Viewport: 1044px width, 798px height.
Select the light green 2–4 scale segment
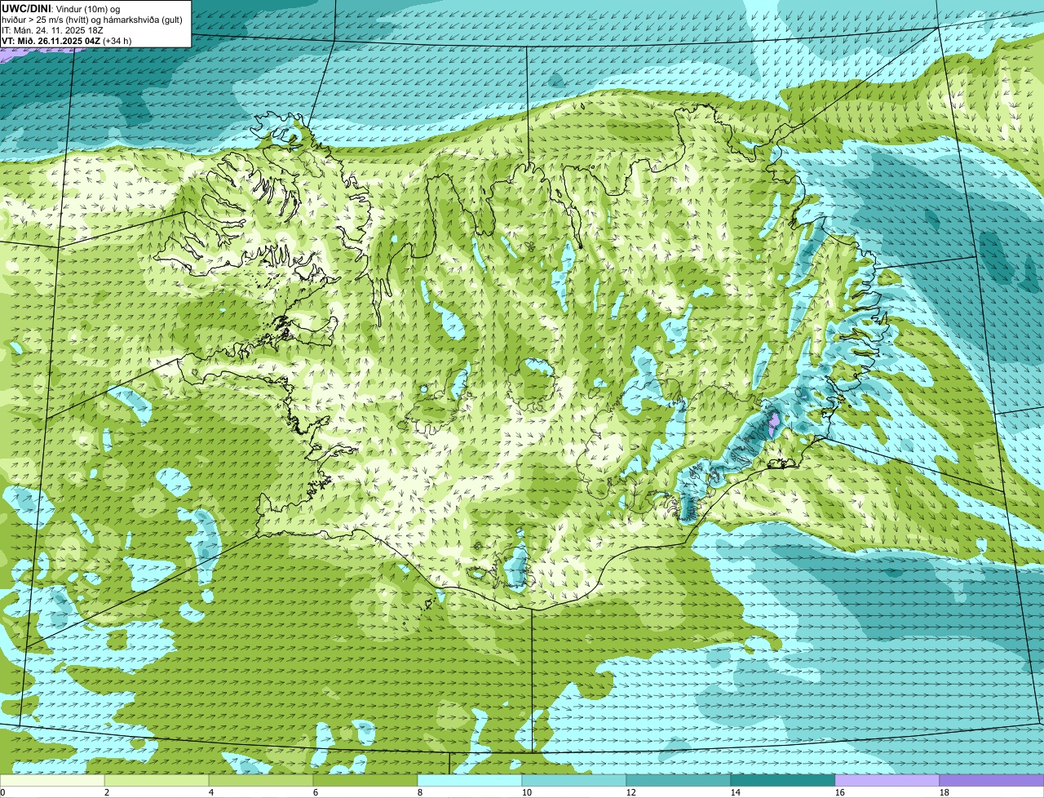click(x=157, y=781)
